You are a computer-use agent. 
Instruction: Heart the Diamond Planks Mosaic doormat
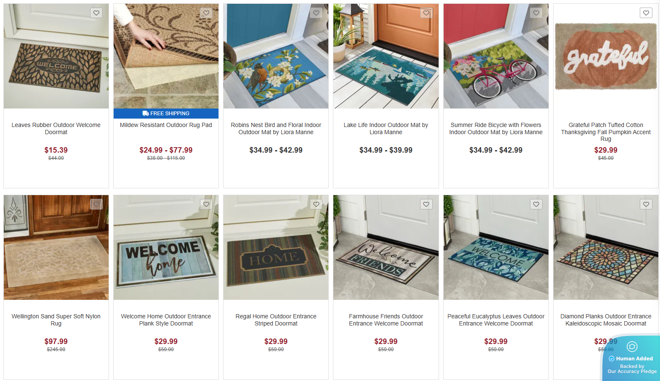646,204
